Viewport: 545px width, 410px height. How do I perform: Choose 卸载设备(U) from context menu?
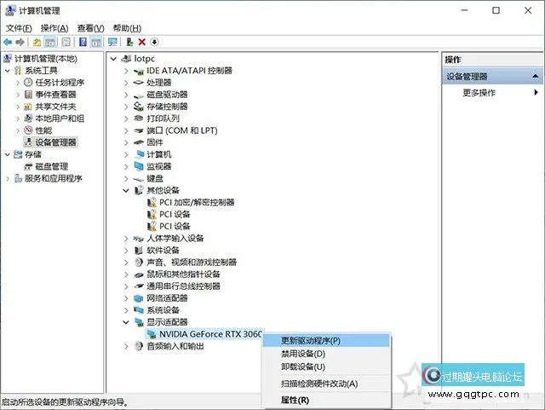click(326, 367)
